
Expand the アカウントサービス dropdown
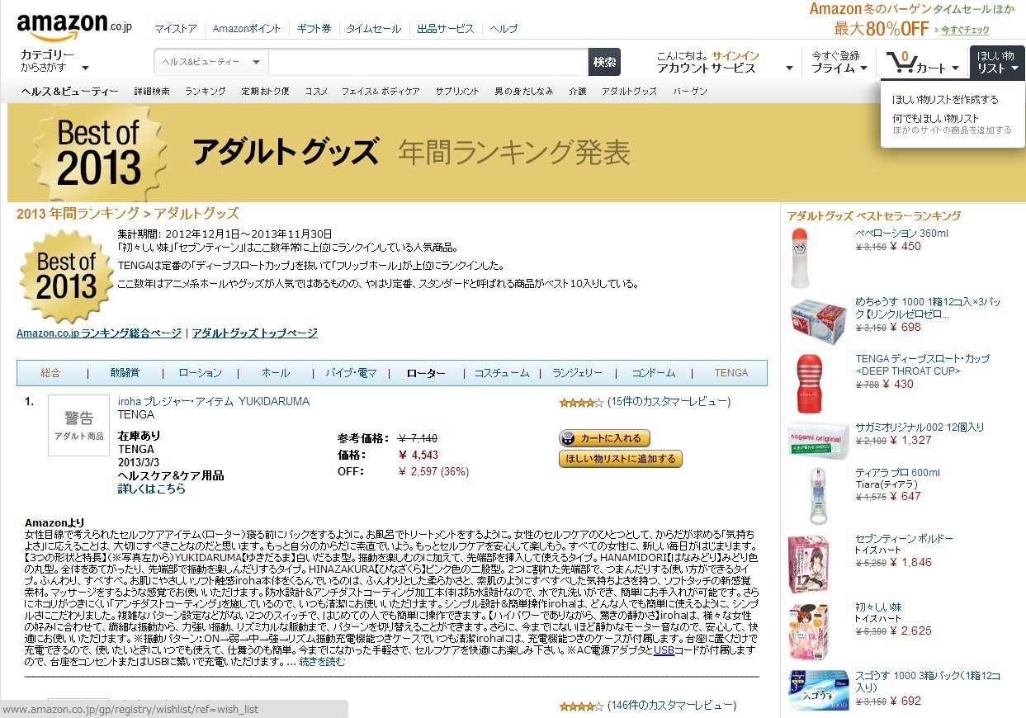725,62
